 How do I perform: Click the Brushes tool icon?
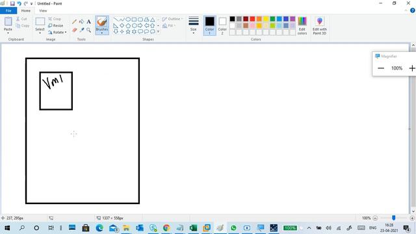point(102,21)
